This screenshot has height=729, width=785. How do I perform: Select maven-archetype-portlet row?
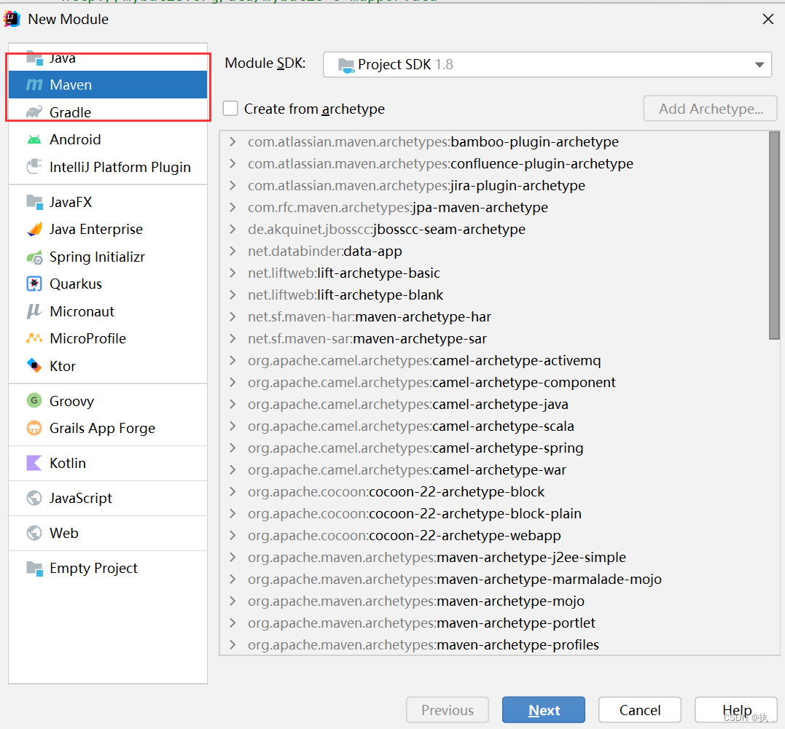click(x=493, y=623)
